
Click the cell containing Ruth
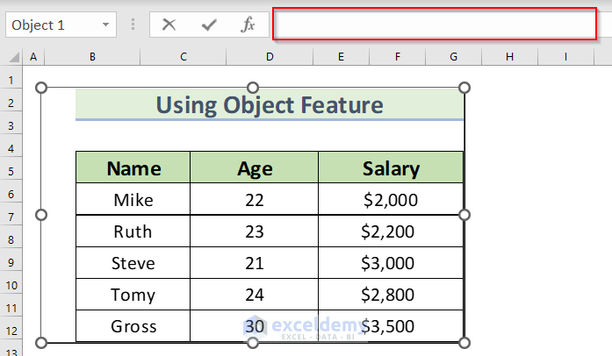point(133,231)
